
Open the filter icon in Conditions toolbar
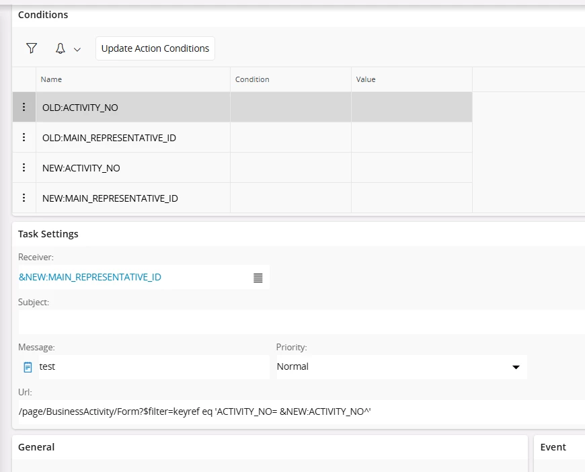click(x=32, y=48)
